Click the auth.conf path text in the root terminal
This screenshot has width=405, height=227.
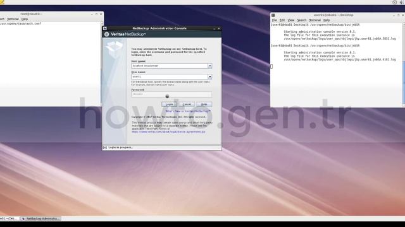(20, 23)
